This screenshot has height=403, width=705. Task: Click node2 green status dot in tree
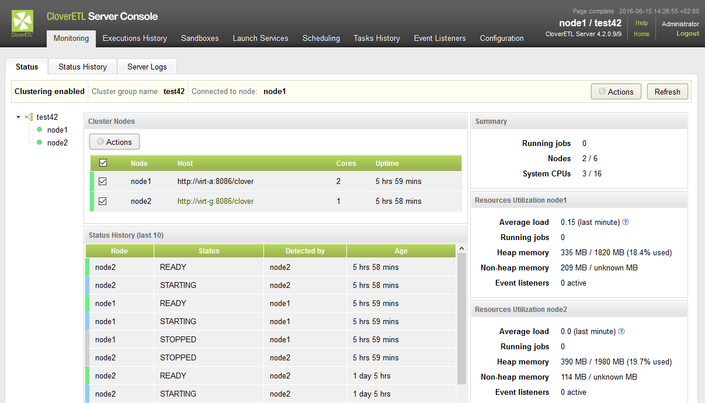(x=39, y=143)
